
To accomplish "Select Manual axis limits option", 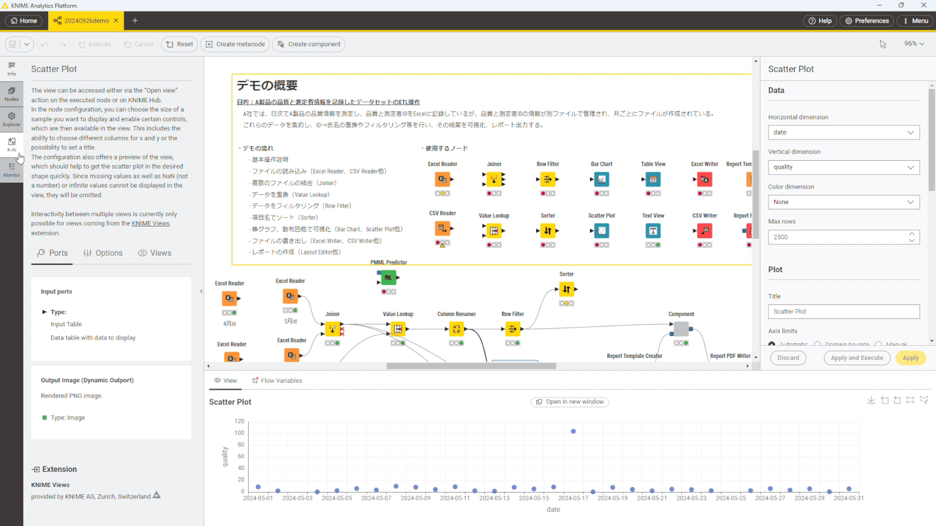I will (x=878, y=344).
